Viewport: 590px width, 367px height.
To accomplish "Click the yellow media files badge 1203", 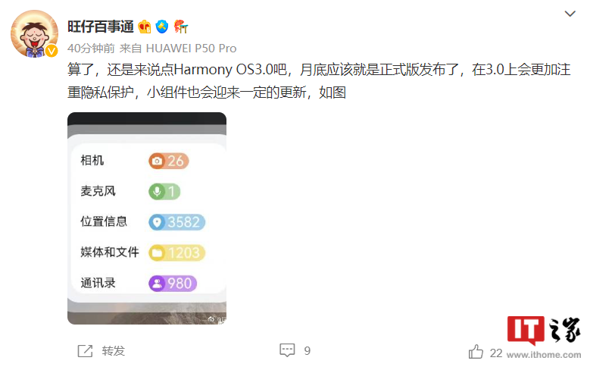I will (177, 253).
